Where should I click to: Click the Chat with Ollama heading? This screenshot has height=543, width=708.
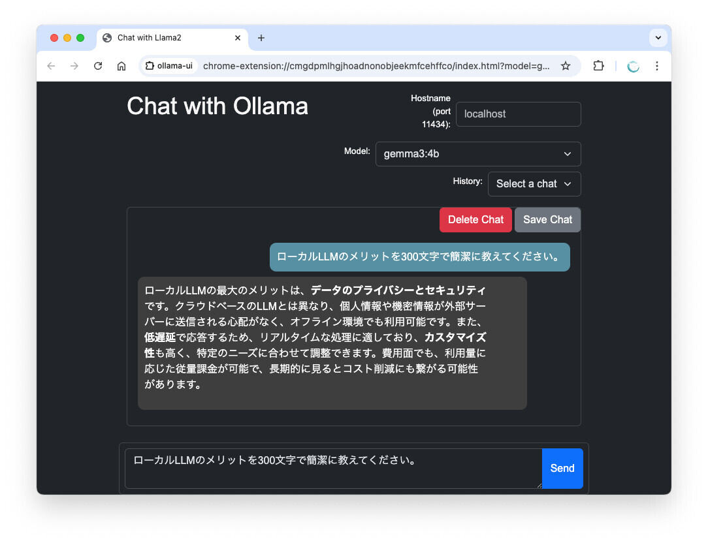click(x=217, y=106)
